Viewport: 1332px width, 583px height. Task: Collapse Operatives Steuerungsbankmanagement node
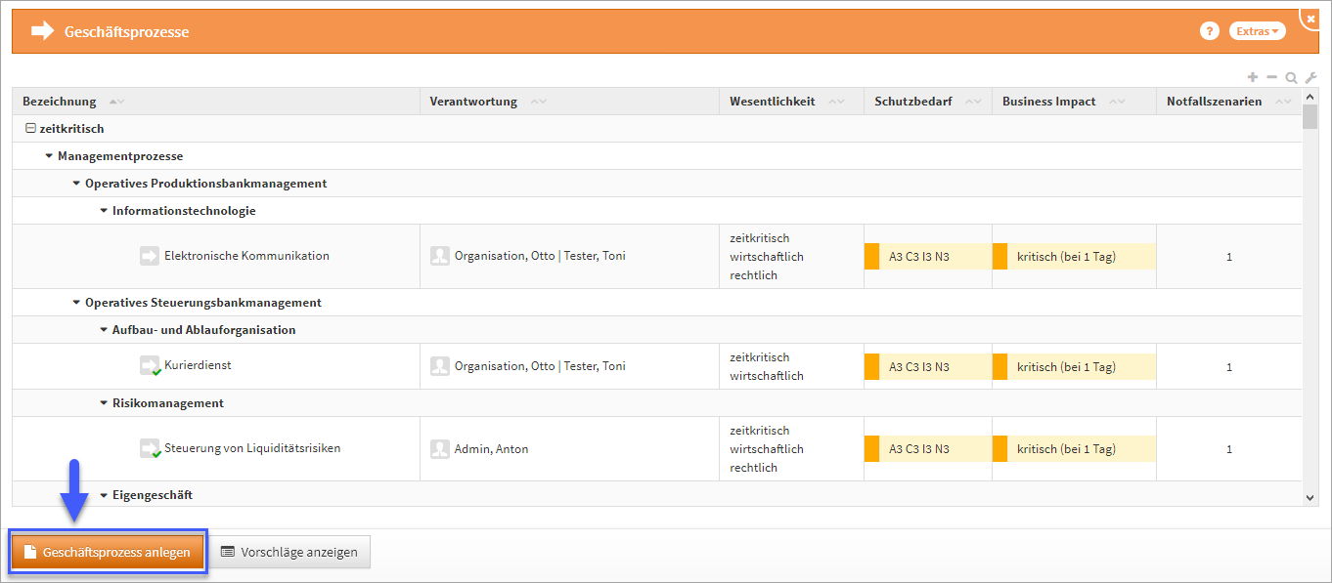[x=76, y=303]
